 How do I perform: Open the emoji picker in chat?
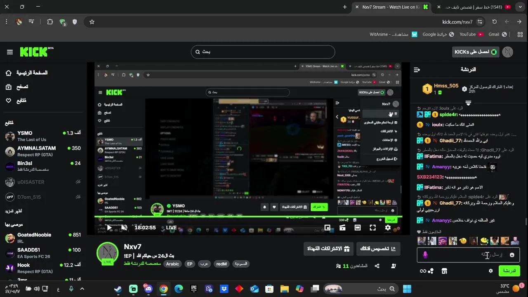[512, 255]
